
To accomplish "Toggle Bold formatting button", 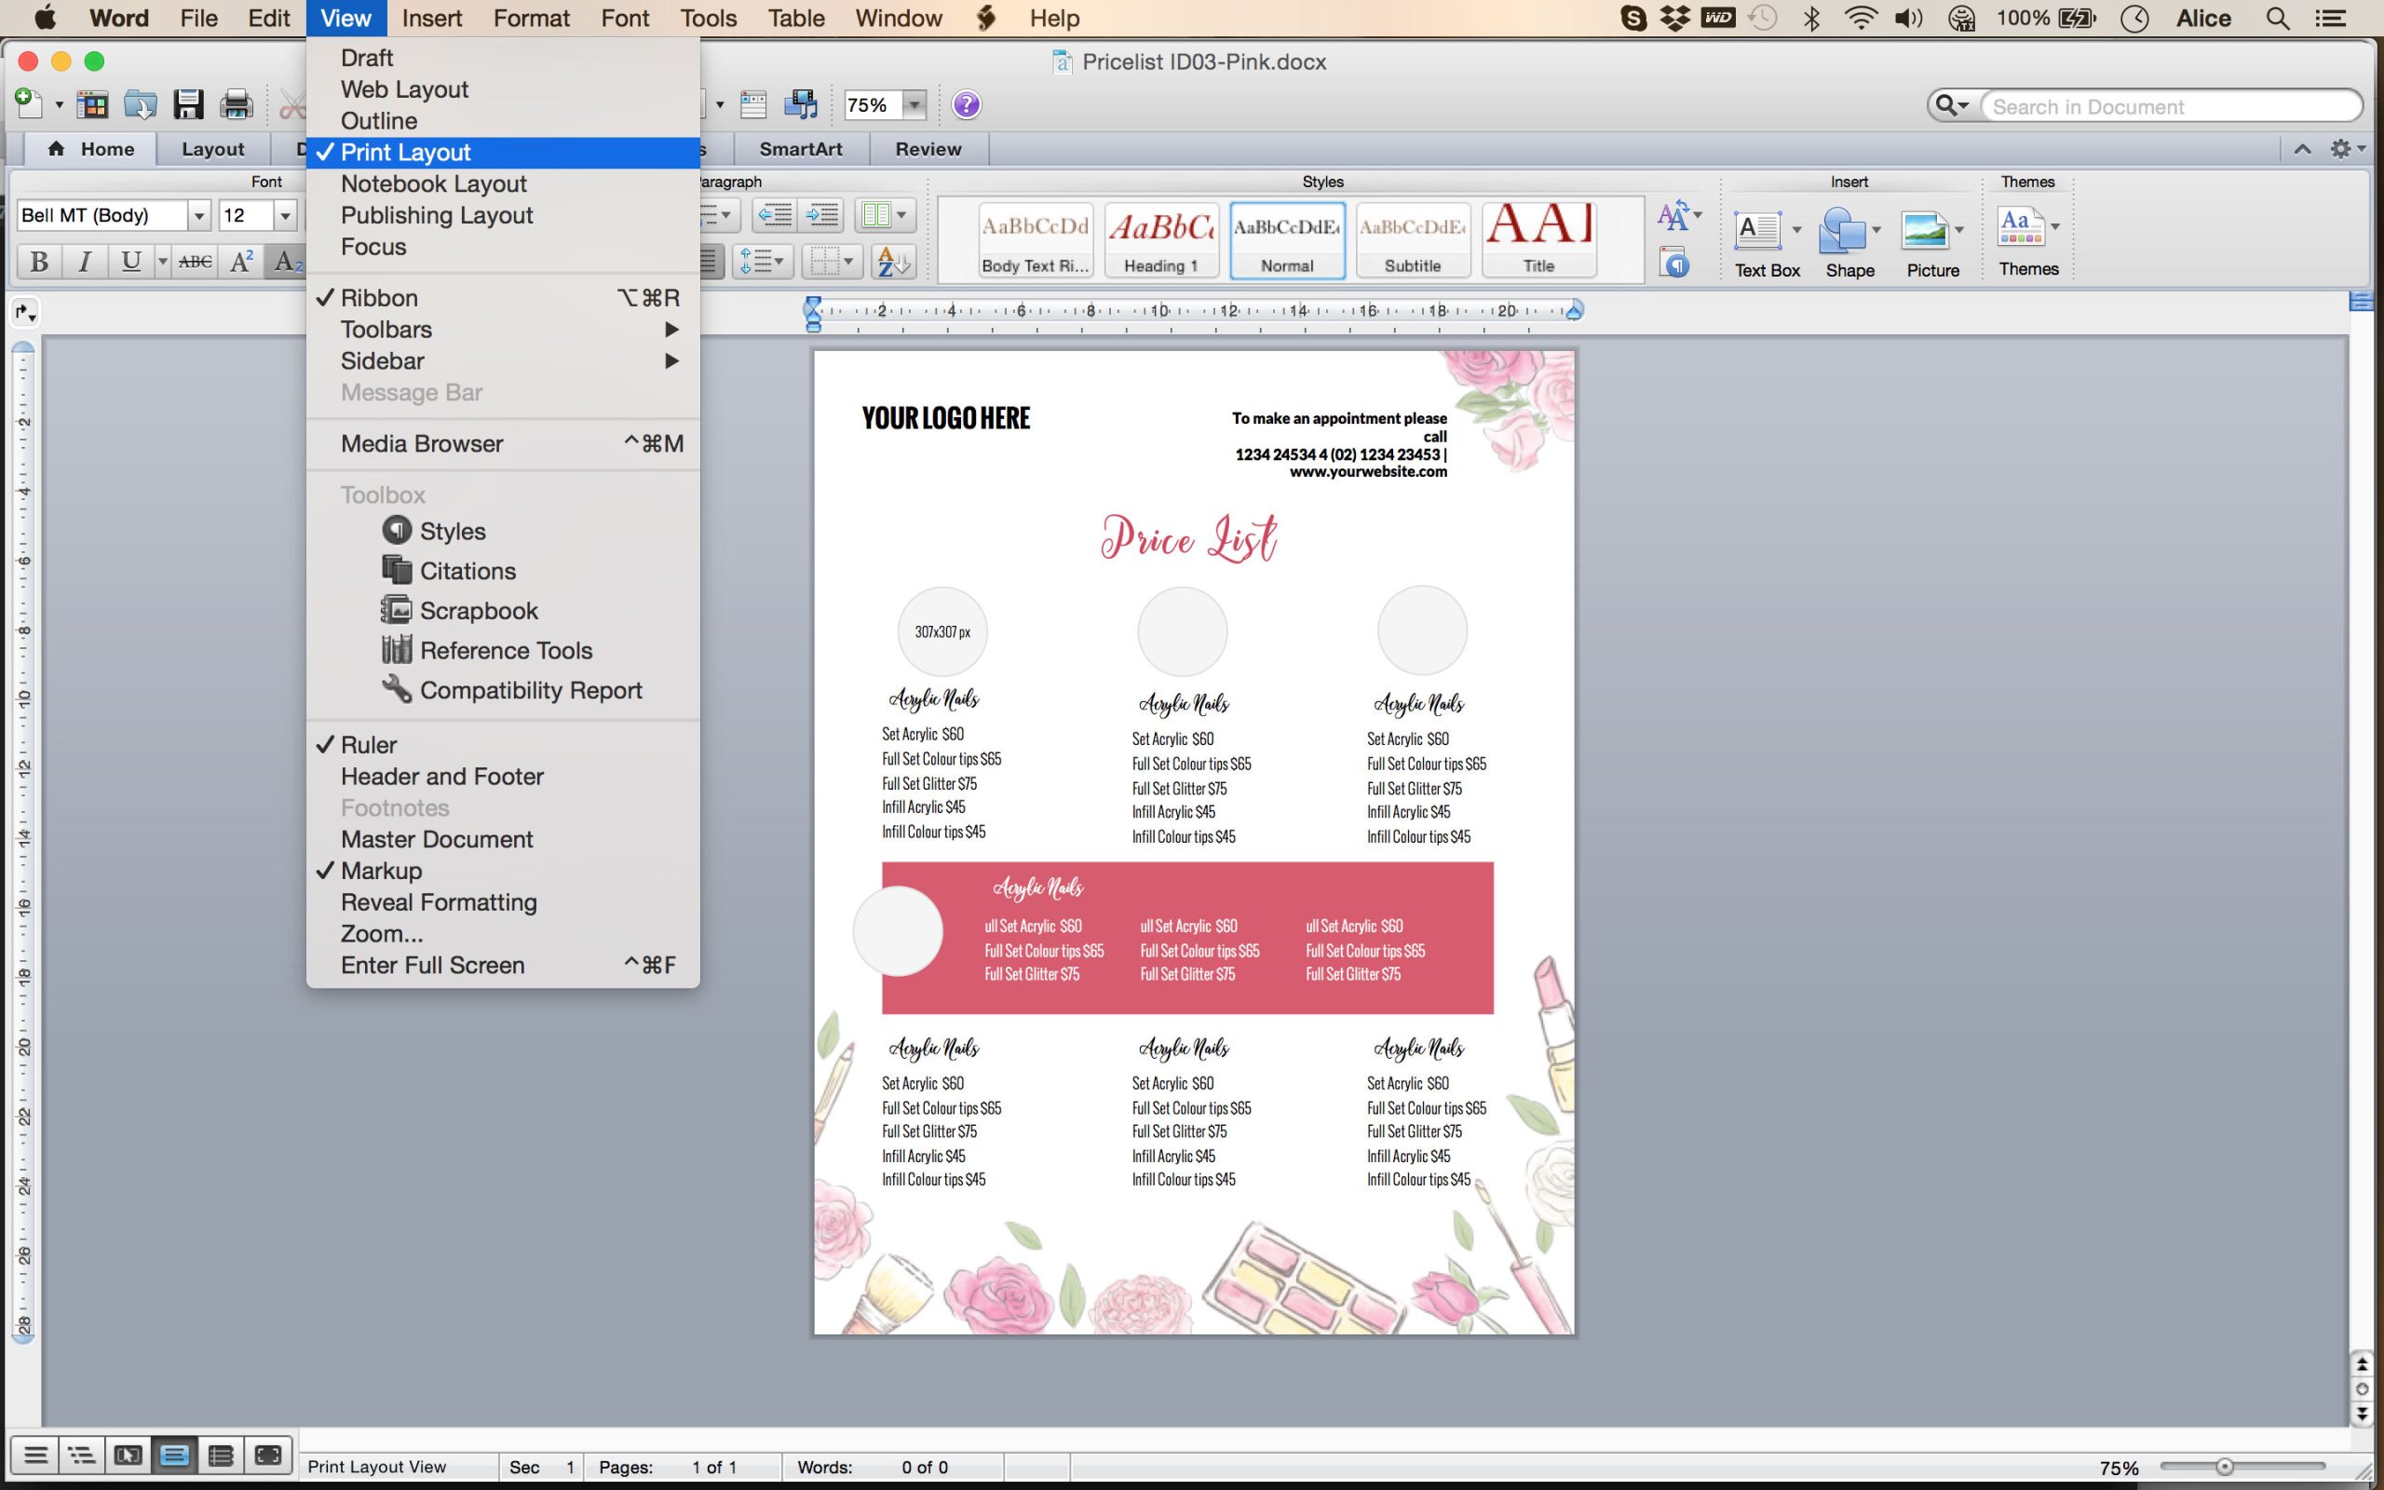I will (39, 261).
